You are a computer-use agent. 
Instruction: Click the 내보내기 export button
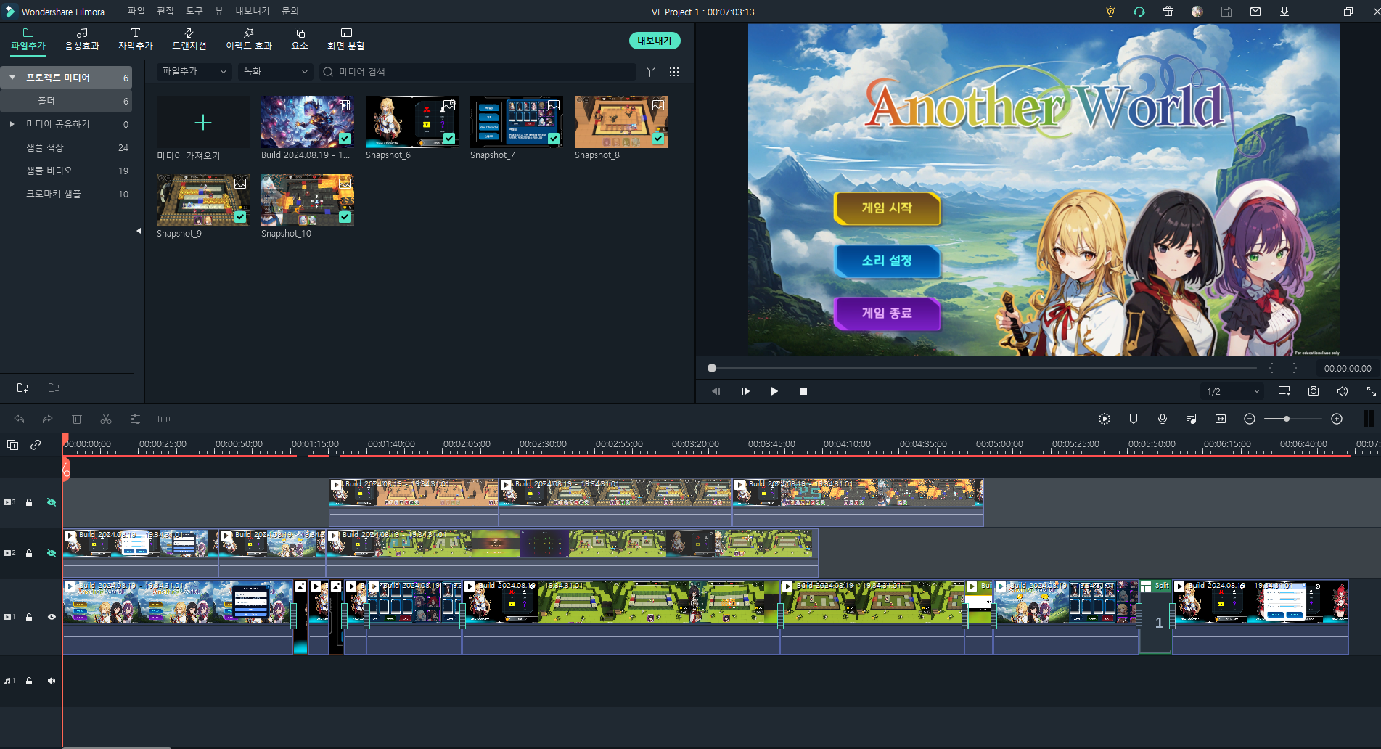tap(655, 41)
